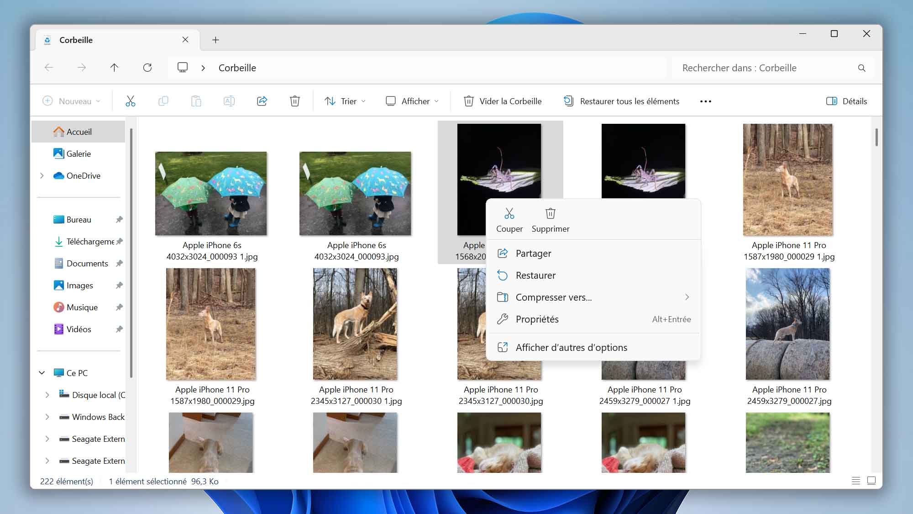Click the search magnifier icon
Viewport: 913px width, 514px height.
tap(861, 68)
